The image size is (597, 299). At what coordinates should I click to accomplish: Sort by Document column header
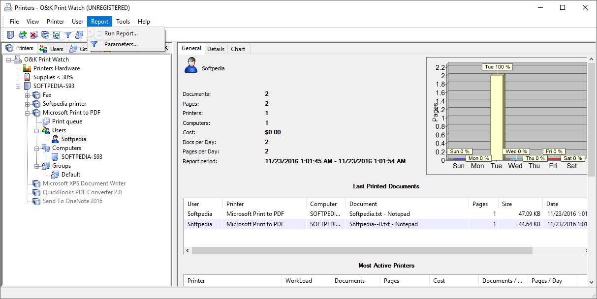(407, 204)
